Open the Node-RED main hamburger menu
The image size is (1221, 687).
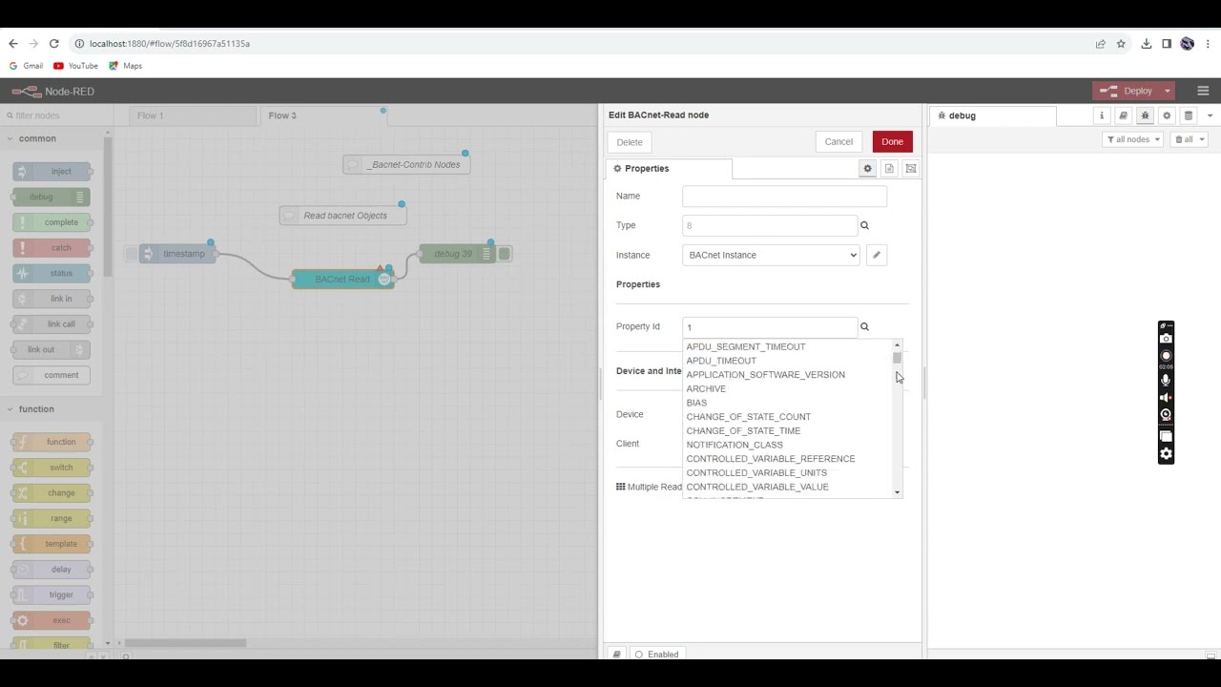click(x=1203, y=92)
